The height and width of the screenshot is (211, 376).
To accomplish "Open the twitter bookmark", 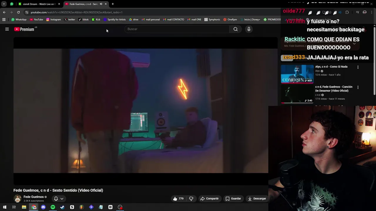I will (x=70, y=20).
